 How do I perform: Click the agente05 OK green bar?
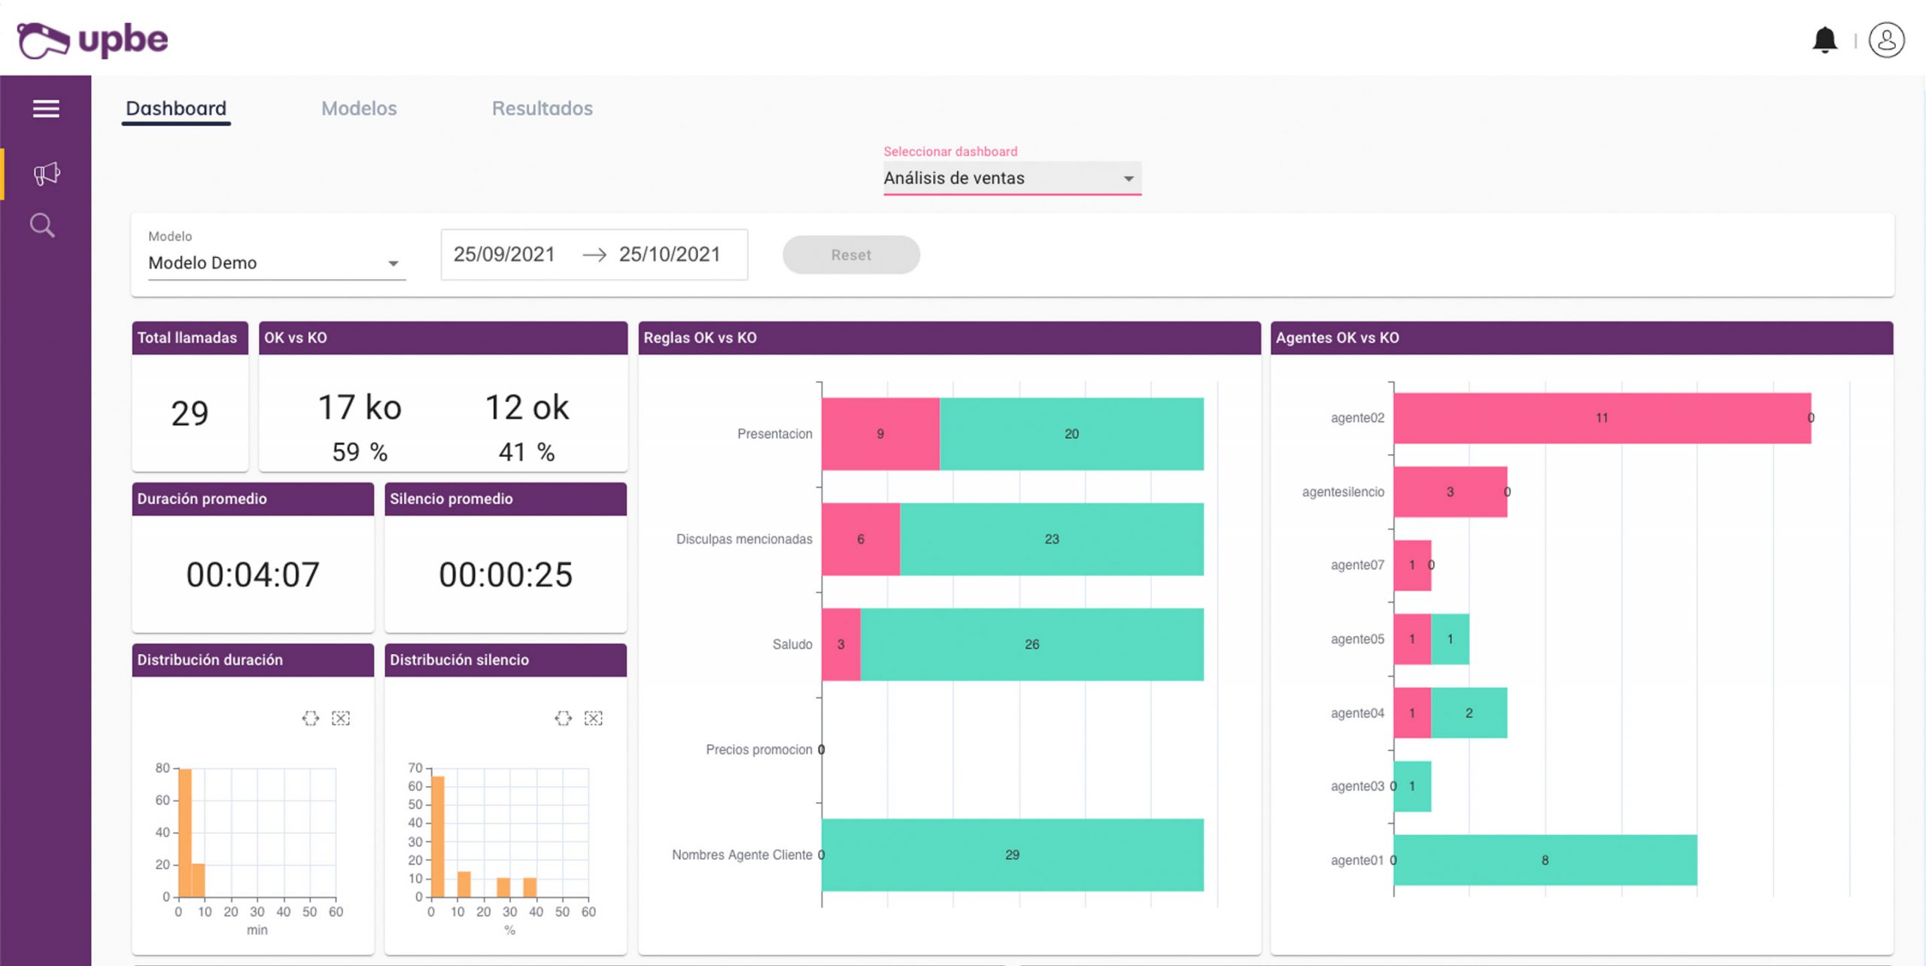tap(1451, 639)
